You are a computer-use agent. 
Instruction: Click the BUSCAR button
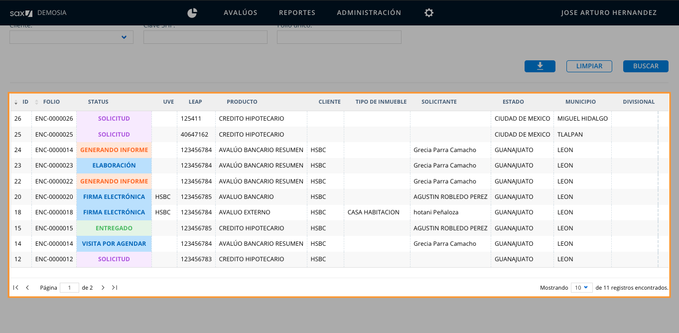646,66
